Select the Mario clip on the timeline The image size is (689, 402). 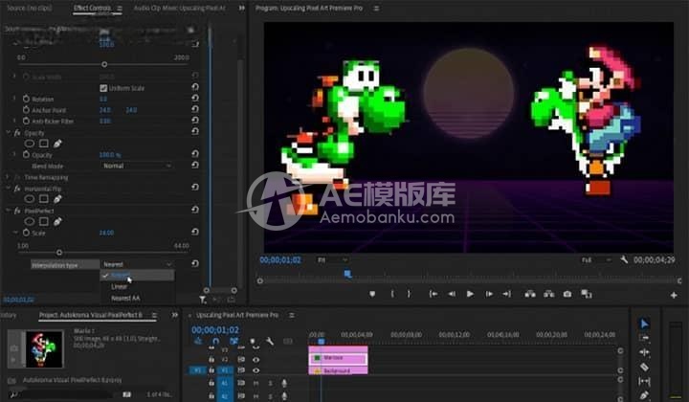pyautogui.click(x=337, y=358)
